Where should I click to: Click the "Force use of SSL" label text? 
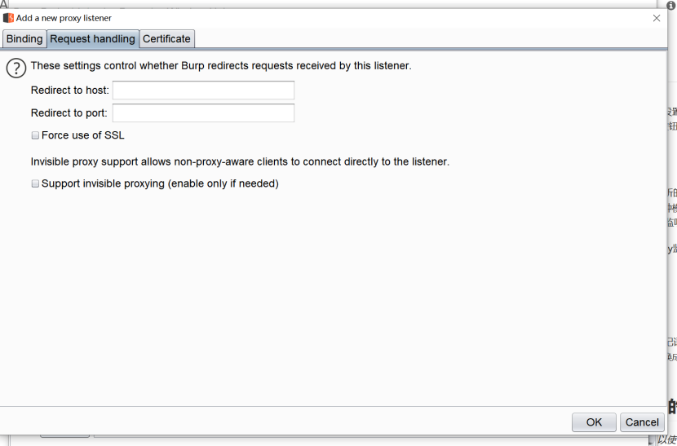pyautogui.click(x=83, y=135)
